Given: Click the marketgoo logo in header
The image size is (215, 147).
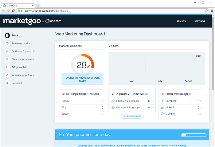Looking at the screenshot, I should [22, 21].
